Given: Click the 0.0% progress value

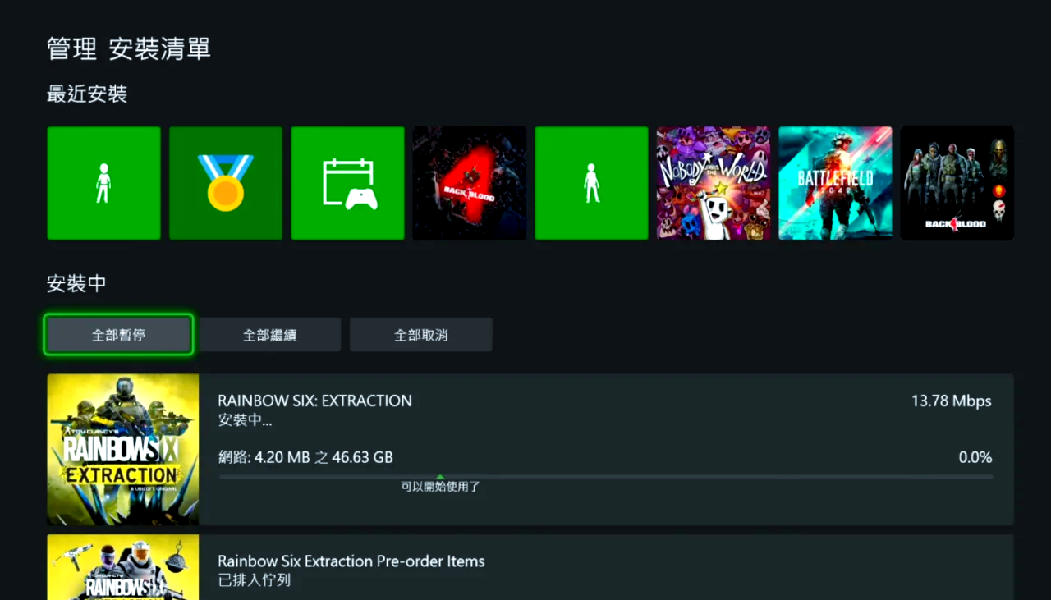Looking at the screenshot, I should tap(975, 457).
